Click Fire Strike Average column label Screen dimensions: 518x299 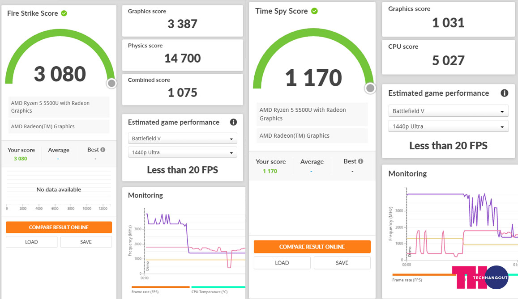[59, 150]
